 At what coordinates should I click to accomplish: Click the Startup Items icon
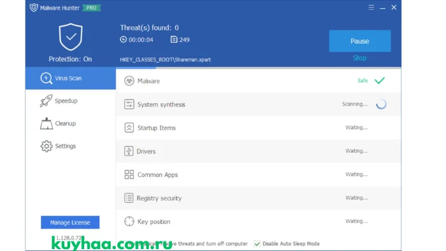click(x=129, y=127)
